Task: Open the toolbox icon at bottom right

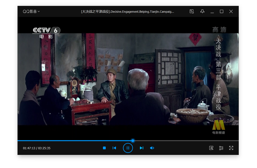Action: tap(211, 148)
